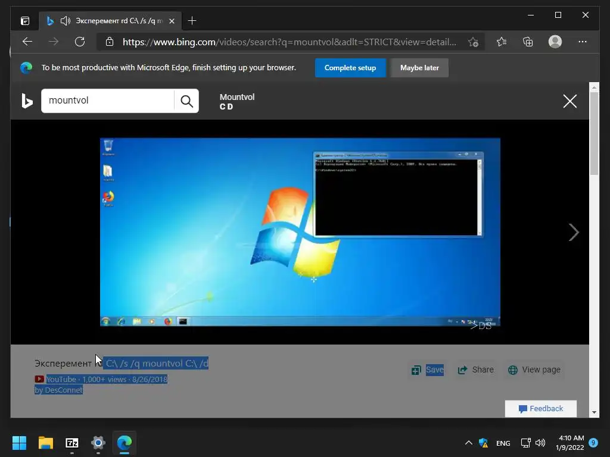The image size is (610, 457).
Task: Refresh the current page
Action: coord(80,42)
